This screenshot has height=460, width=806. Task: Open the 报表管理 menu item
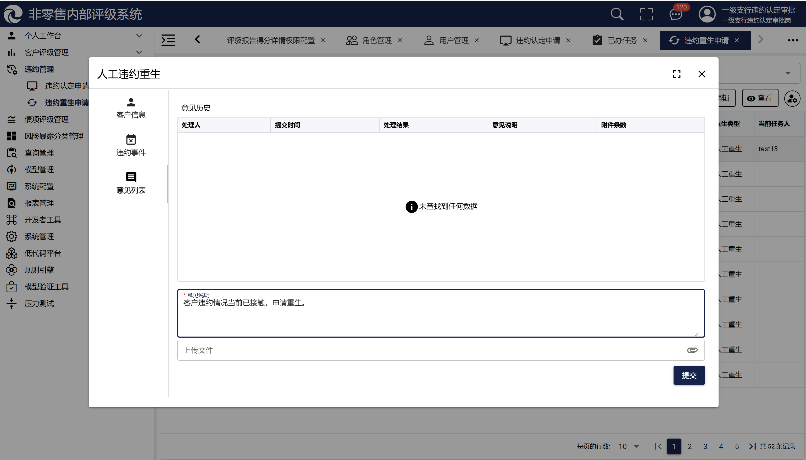(39, 203)
